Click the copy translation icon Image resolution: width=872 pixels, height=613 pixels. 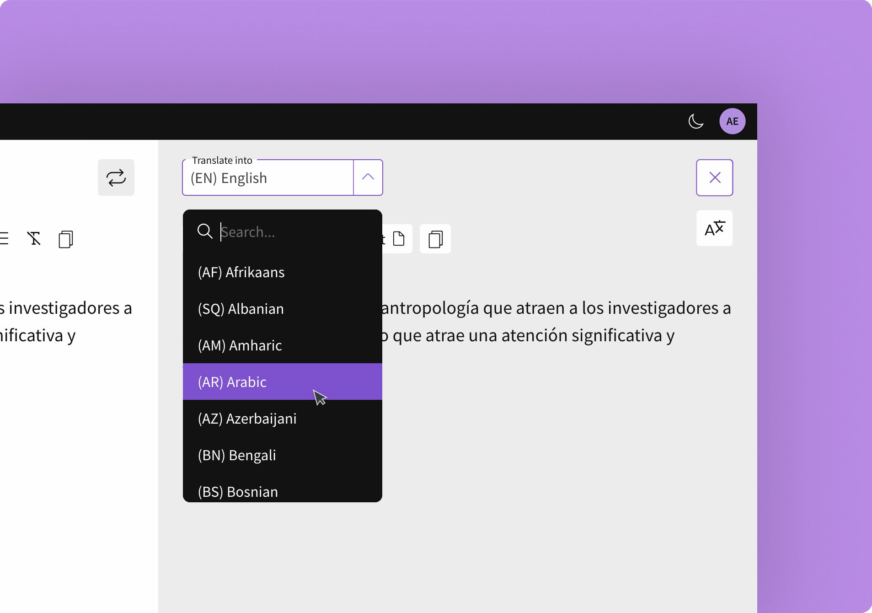pos(435,238)
